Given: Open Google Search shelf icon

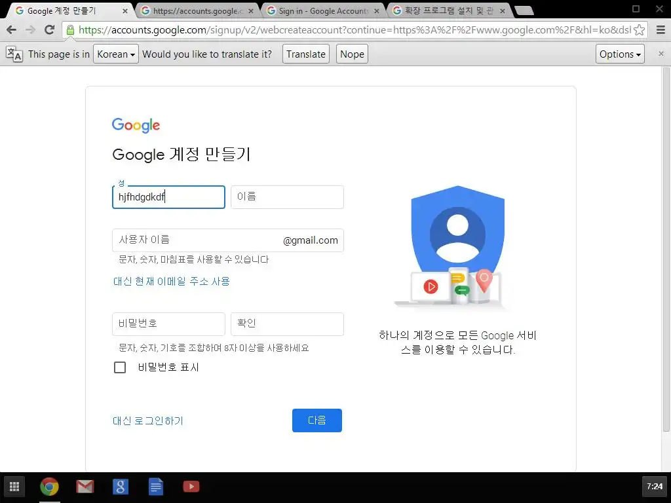Looking at the screenshot, I should (121, 487).
